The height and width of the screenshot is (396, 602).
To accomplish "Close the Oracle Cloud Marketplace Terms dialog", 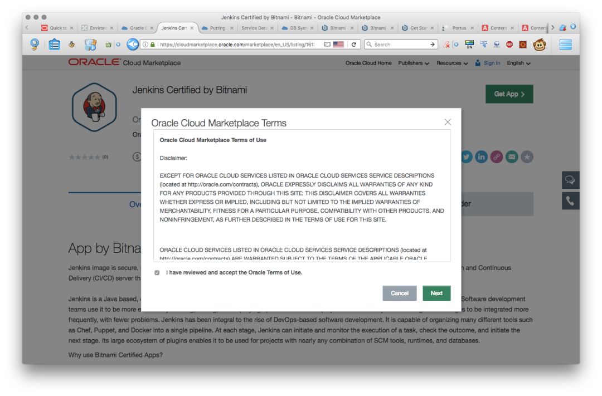I will point(448,122).
